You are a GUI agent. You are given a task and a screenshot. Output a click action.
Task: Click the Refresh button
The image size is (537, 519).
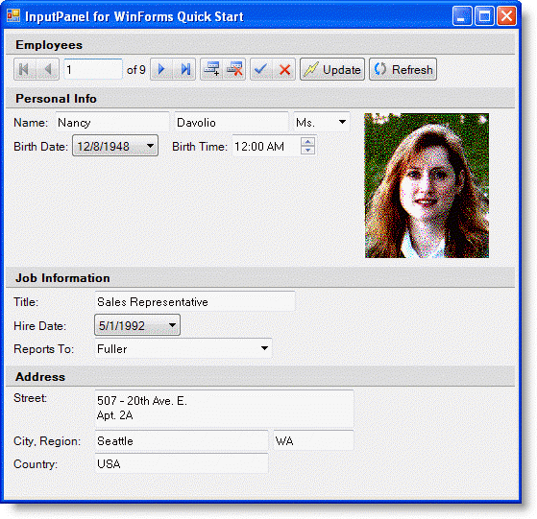click(403, 69)
